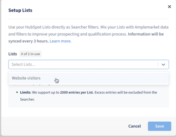Click the word Searcher in the limits note
Image resolution: width=176 pixels, height=137 pixels.
point(27,99)
